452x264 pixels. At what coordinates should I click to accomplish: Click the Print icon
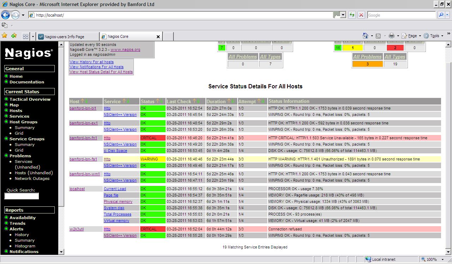click(391, 36)
